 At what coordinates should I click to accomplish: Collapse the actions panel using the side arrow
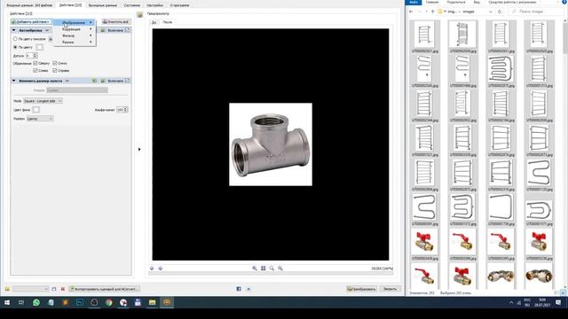139,149
